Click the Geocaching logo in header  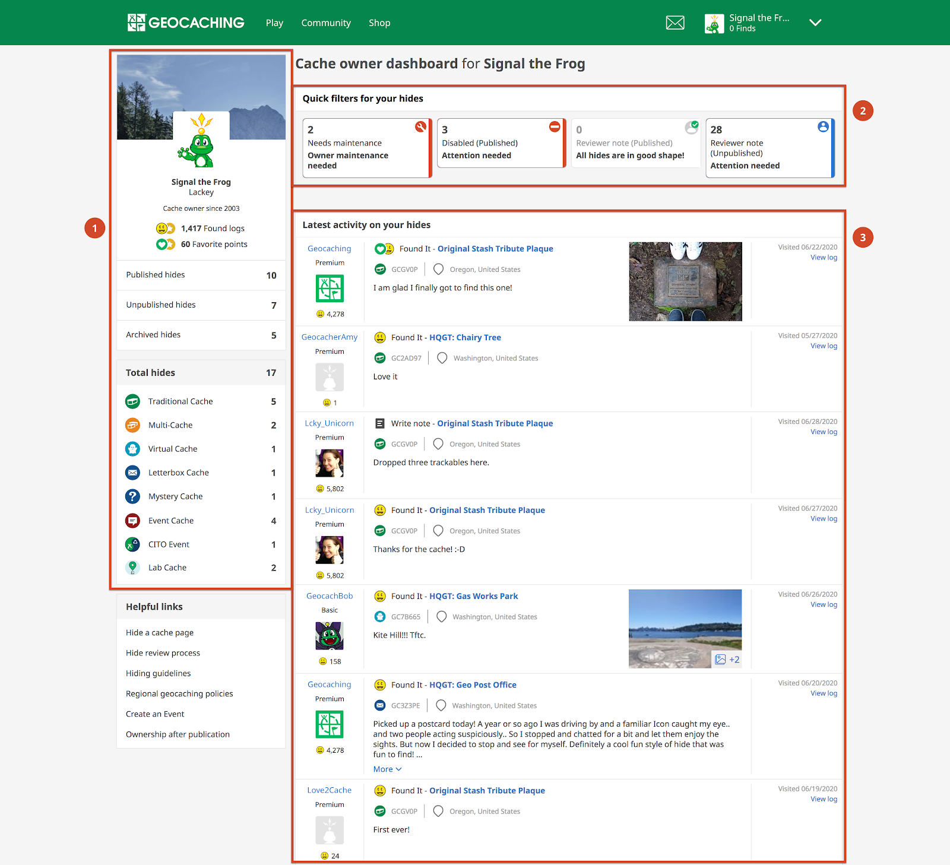coord(186,23)
